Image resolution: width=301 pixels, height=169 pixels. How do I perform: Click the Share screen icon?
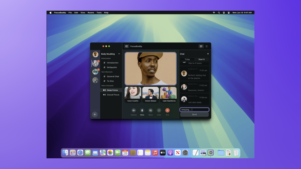coord(150,110)
